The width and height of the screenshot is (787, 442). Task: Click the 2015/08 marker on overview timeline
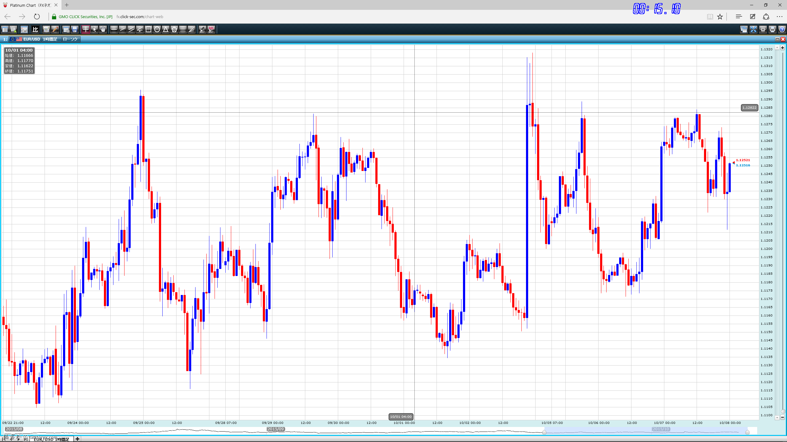(x=14, y=429)
